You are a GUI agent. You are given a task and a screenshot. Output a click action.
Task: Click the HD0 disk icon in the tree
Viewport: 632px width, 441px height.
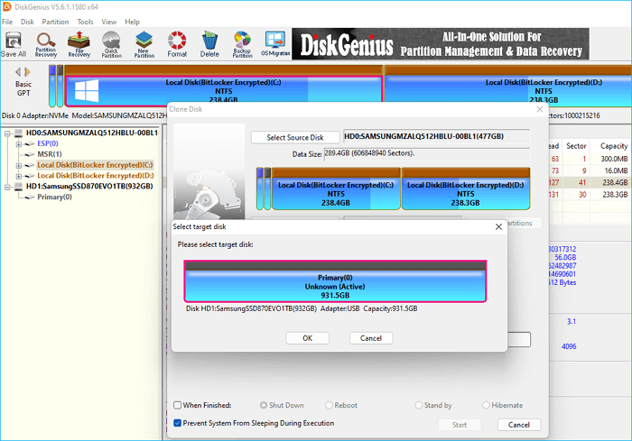tap(19, 133)
